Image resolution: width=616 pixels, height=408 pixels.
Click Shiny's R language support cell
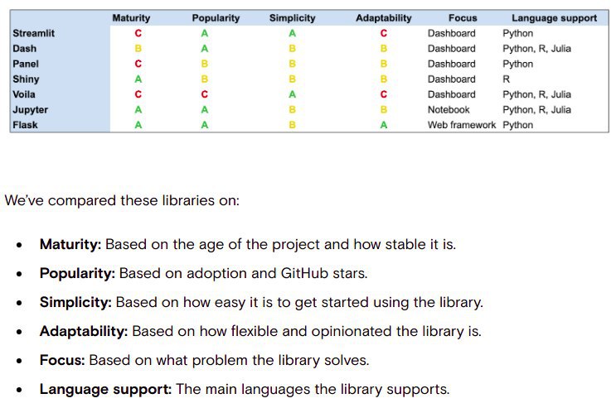[507, 79]
